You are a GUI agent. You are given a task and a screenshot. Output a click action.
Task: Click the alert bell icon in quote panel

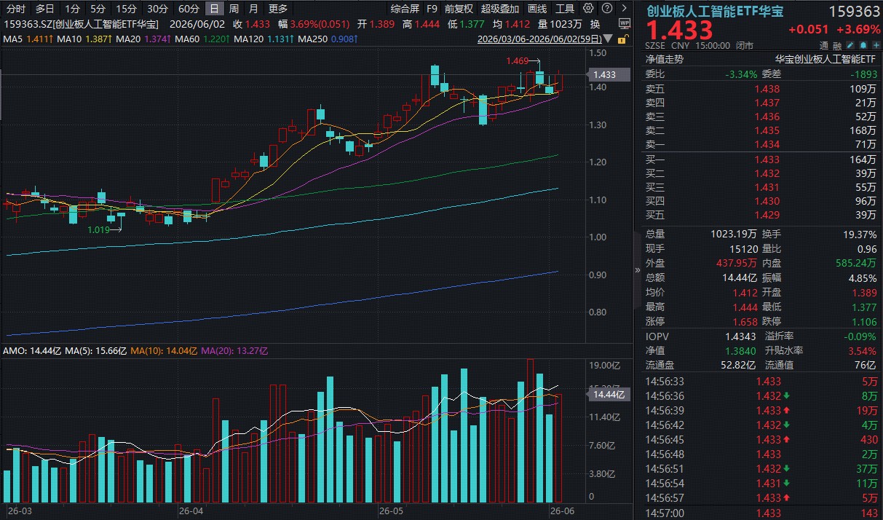coord(864,45)
